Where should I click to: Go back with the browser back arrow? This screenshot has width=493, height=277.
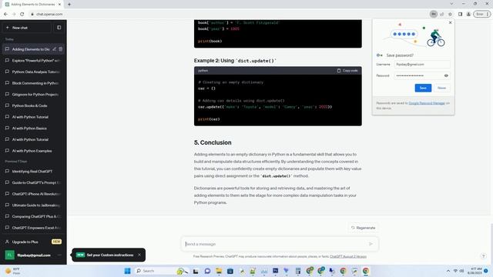(x=5, y=14)
